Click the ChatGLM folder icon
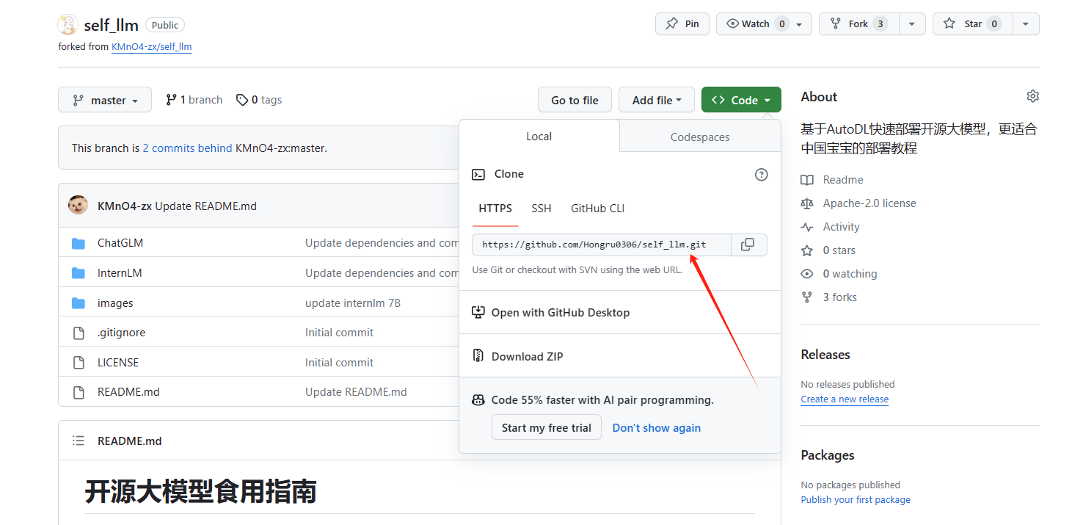Screen dimensions: 1083x525 coord(79,243)
